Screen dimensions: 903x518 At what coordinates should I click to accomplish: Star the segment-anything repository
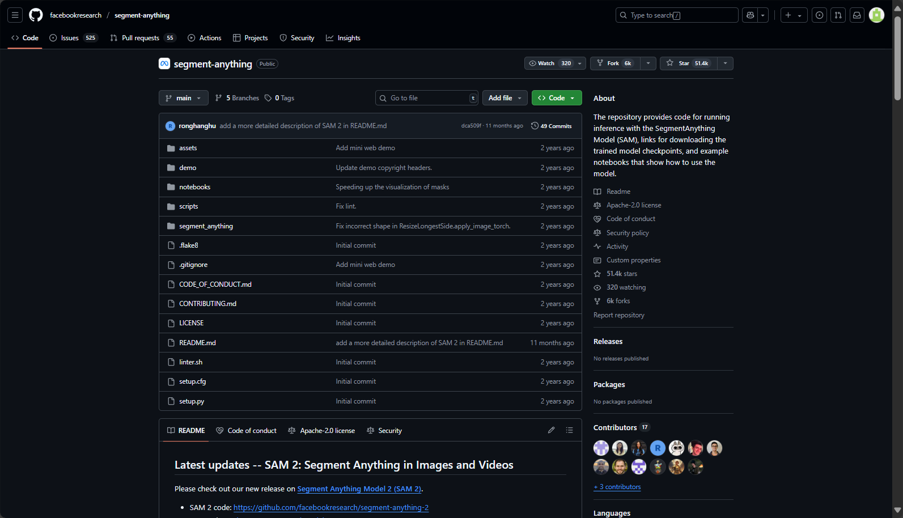coord(689,63)
